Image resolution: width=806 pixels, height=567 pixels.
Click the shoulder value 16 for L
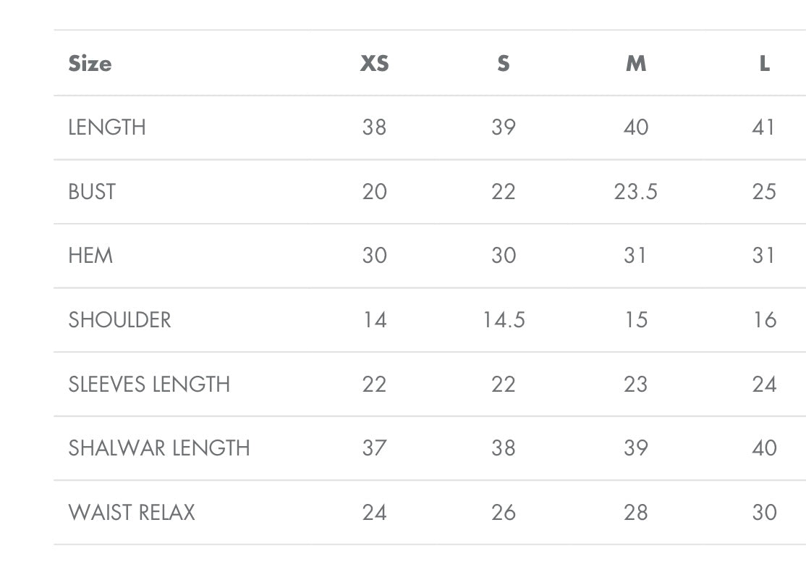pos(764,320)
